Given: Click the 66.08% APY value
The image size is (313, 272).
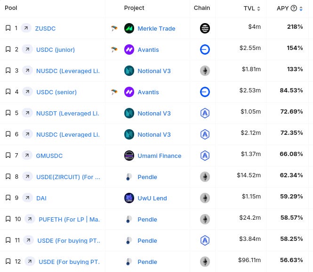Looking at the screenshot, I should (291, 154).
